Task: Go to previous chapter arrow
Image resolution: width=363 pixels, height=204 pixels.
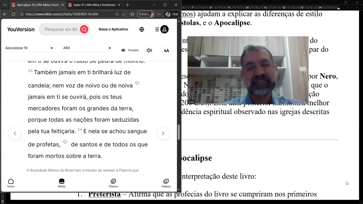Action: click(15, 133)
